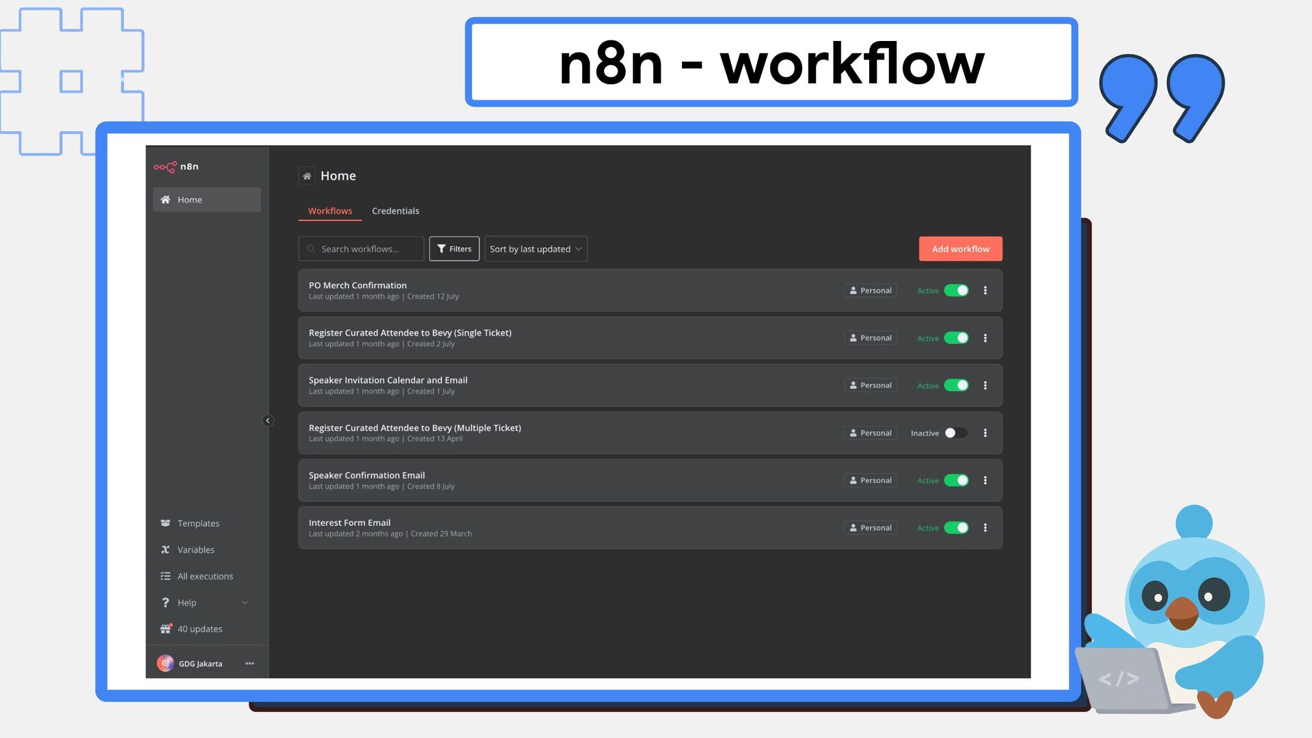Click the Personal badge on Interest Form Email

pos(870,528)
